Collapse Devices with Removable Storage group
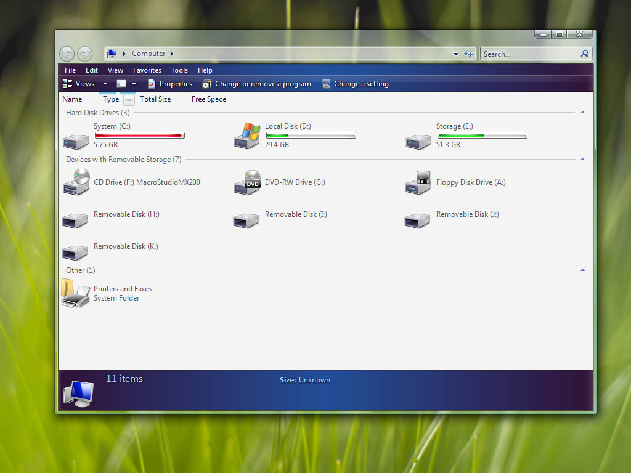 pos(582,160)
